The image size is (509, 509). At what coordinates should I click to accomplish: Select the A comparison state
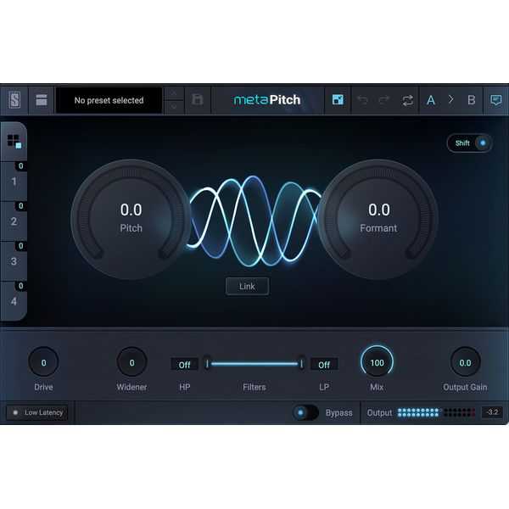coord(431,100)
